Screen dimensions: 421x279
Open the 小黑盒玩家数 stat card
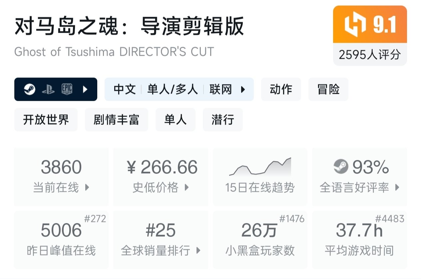click(x=260, y=240)
